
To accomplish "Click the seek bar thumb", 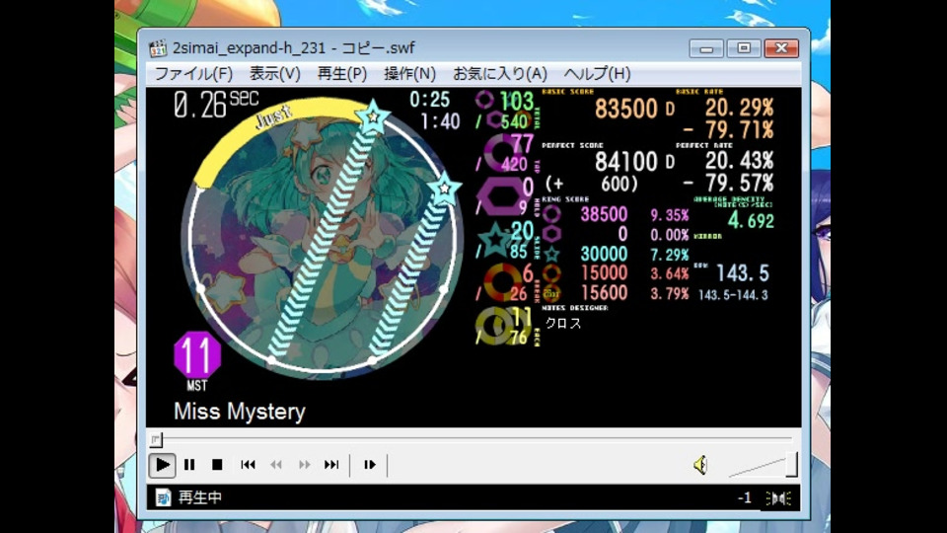I will (156, 439).
